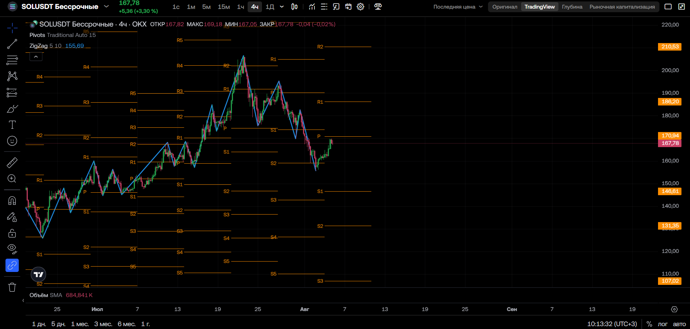Viewport: 690px width, 329px height.
Task: Toggle лог logarithmic scale
Action: pos(663,324)
